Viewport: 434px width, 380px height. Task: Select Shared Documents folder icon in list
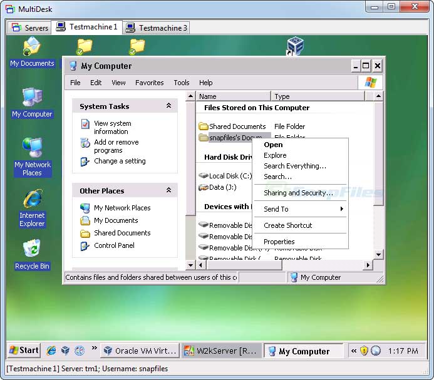point(204,126)
